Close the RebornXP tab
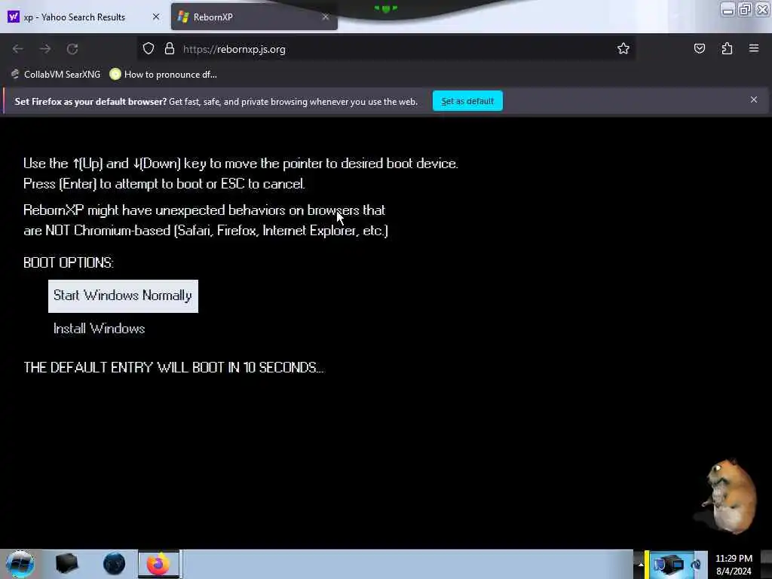This screenshot has height=579, width=772. 326,17
